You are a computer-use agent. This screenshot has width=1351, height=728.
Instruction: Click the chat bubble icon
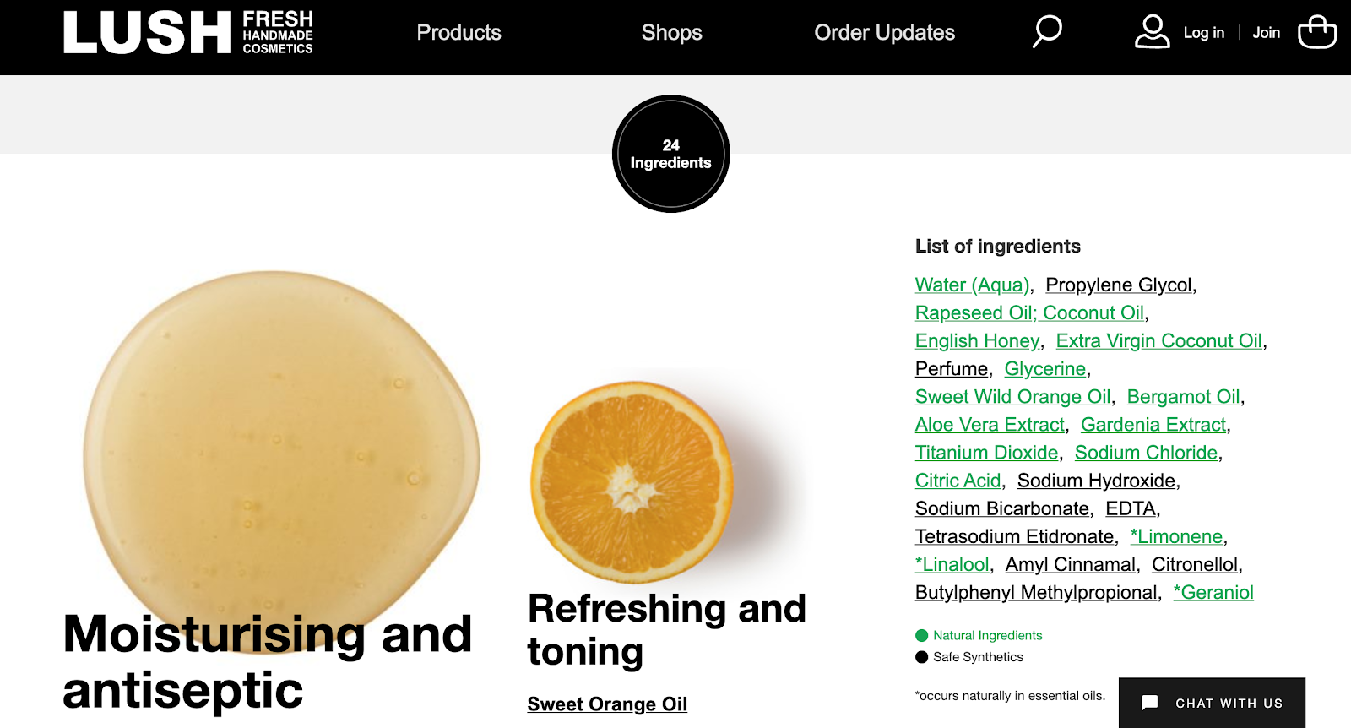(x=1150, y=702)
